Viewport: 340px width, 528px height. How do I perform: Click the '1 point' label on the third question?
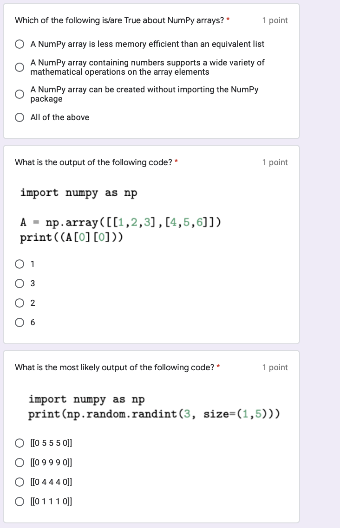coord(275,367)
